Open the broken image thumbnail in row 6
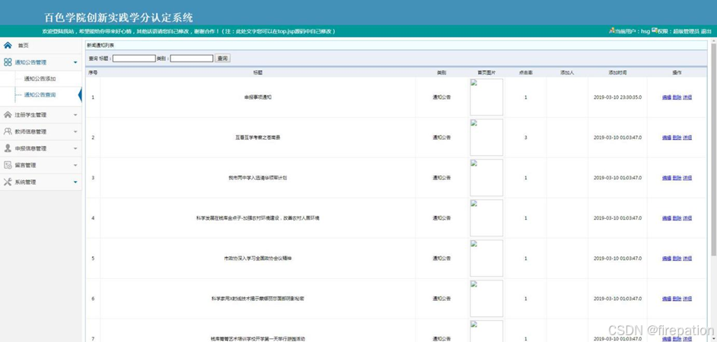The image size is (717, 342). click(x=486, y=299)
